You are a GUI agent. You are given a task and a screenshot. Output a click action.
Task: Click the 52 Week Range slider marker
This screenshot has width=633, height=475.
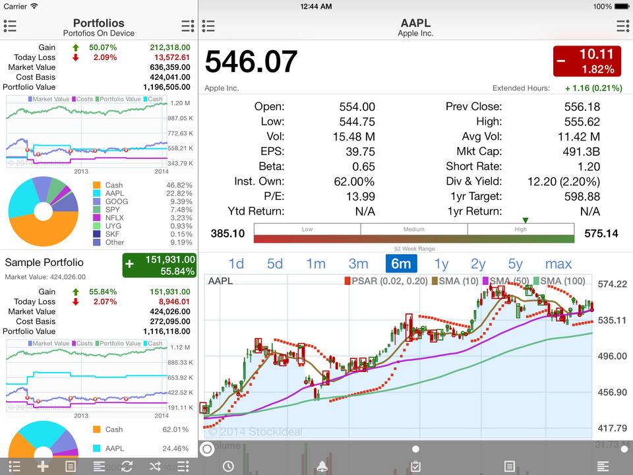pos(526,221)
